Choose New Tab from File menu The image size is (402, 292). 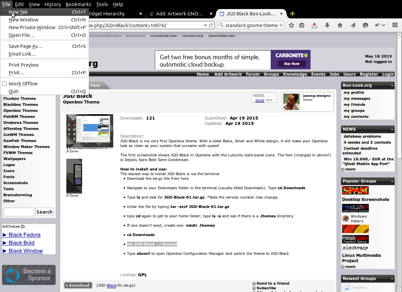click(x=44, y=12)
